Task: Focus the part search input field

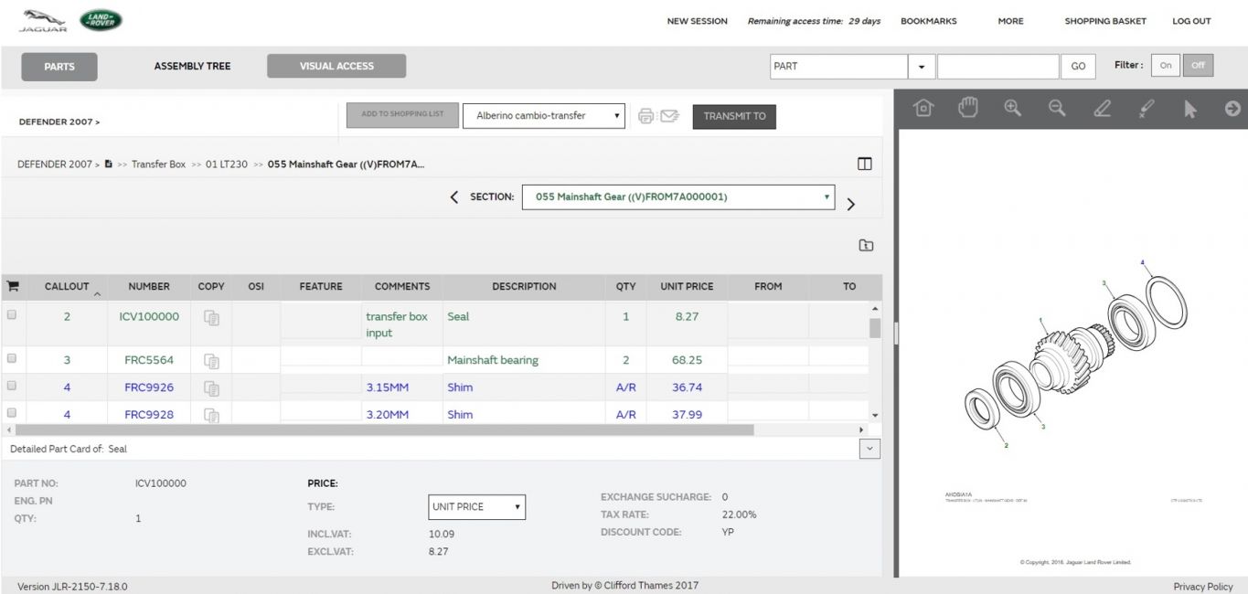Action: pyautogui.click(x=998, y=67)
